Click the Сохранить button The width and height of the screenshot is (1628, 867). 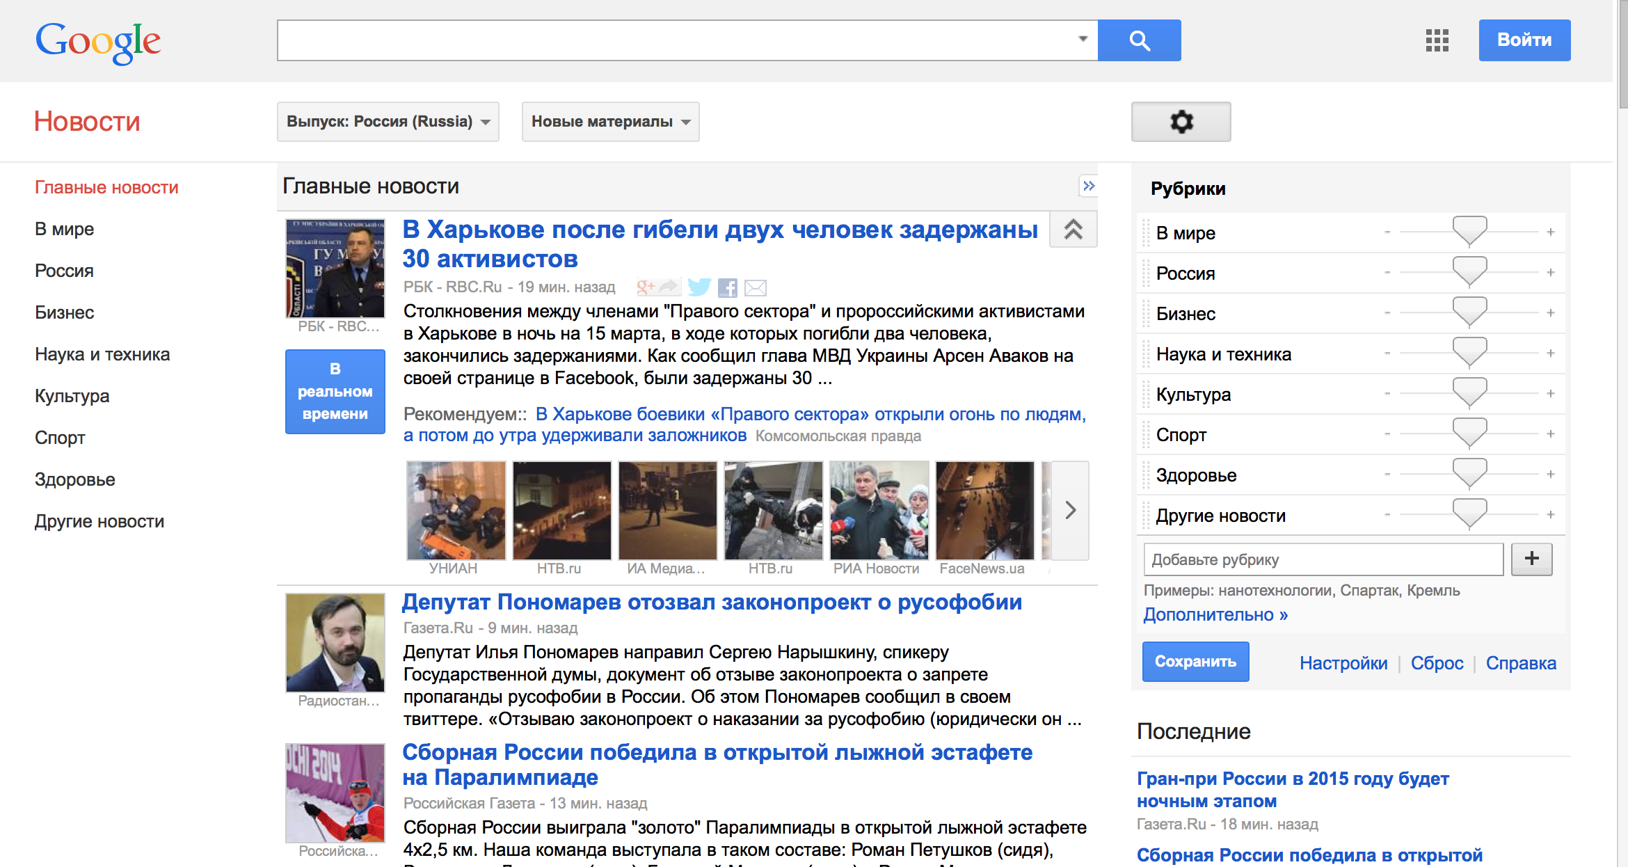tap(1195, 661)
